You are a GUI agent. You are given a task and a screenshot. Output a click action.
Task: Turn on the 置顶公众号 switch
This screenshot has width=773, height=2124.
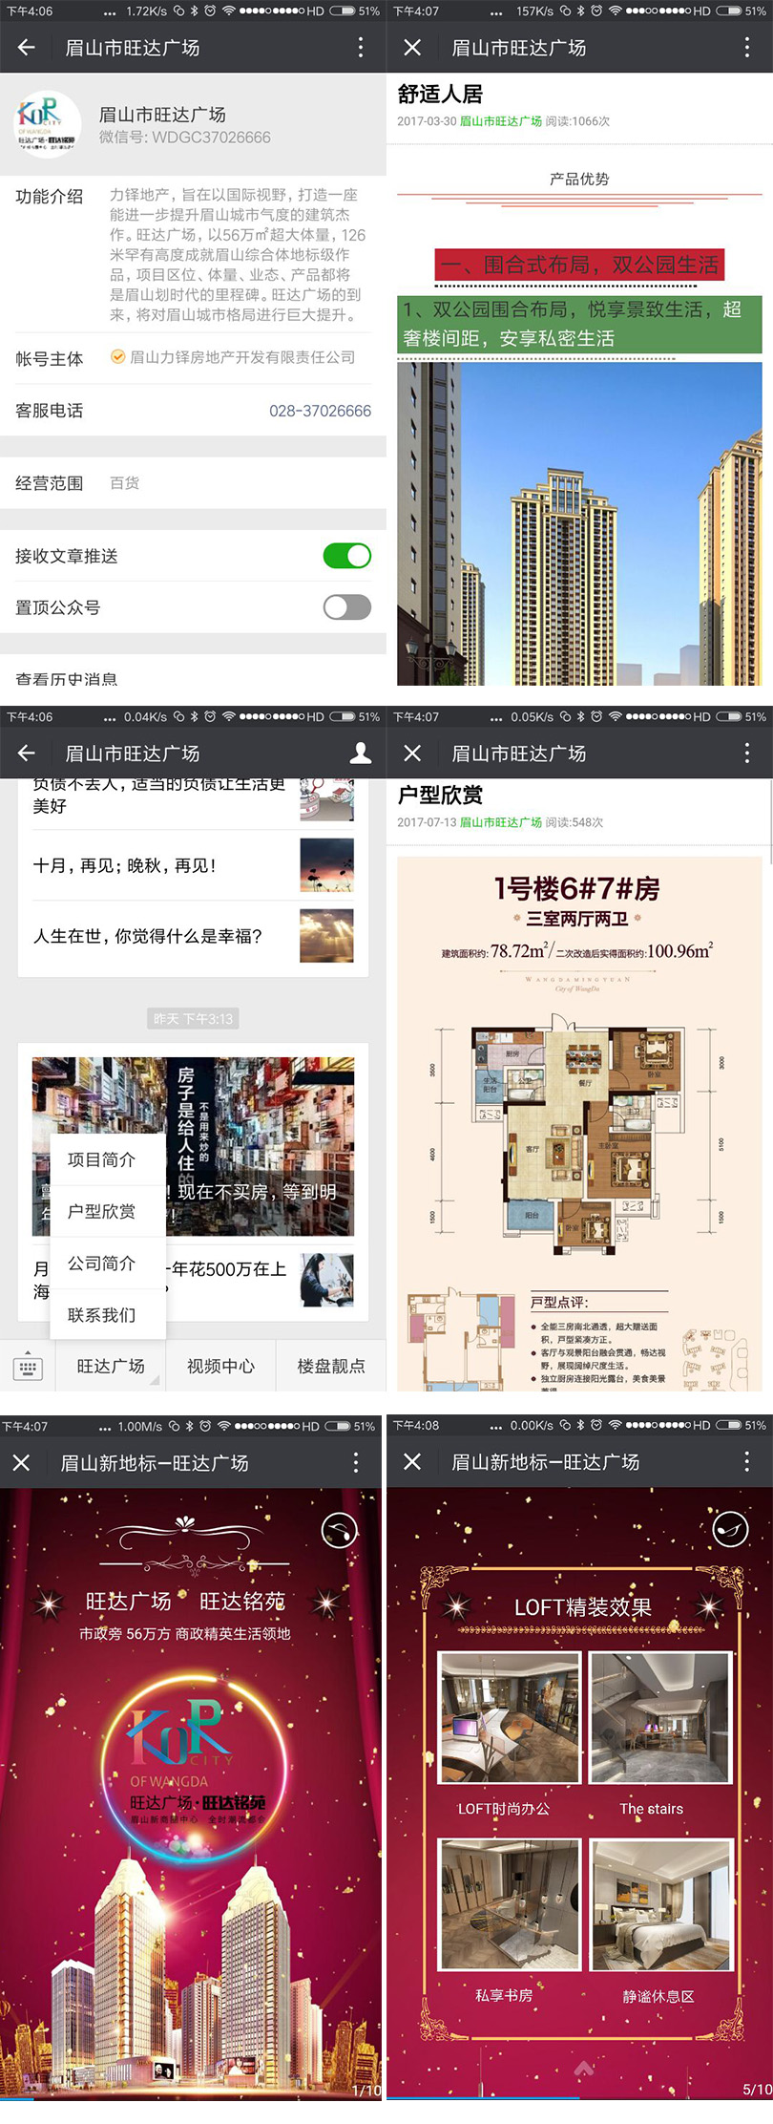click(347, 607)
